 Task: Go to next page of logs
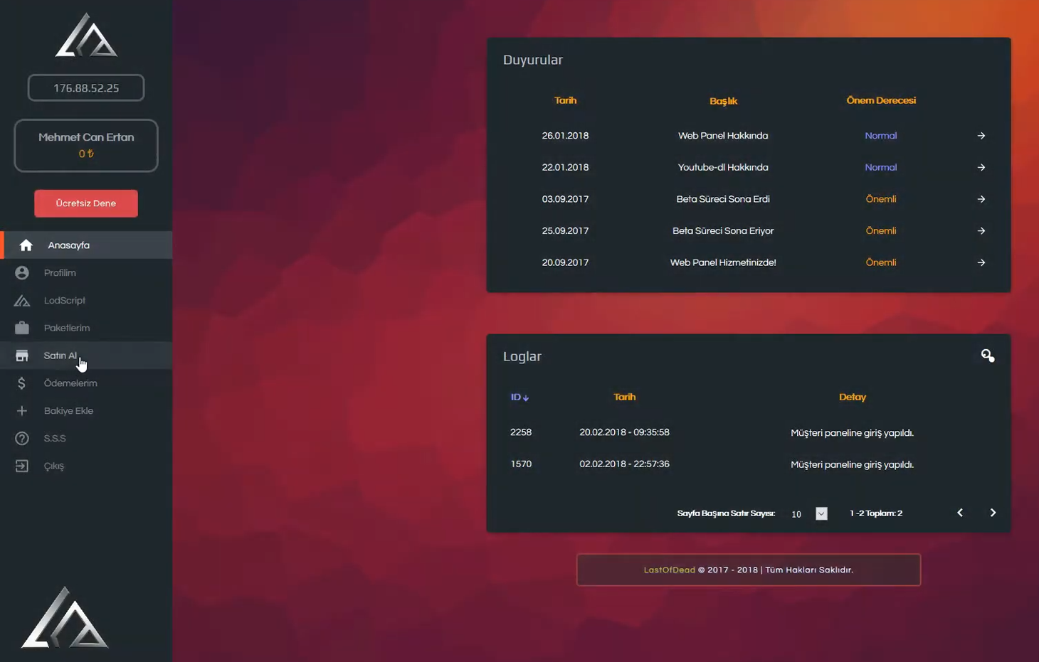tap(993, 513)
